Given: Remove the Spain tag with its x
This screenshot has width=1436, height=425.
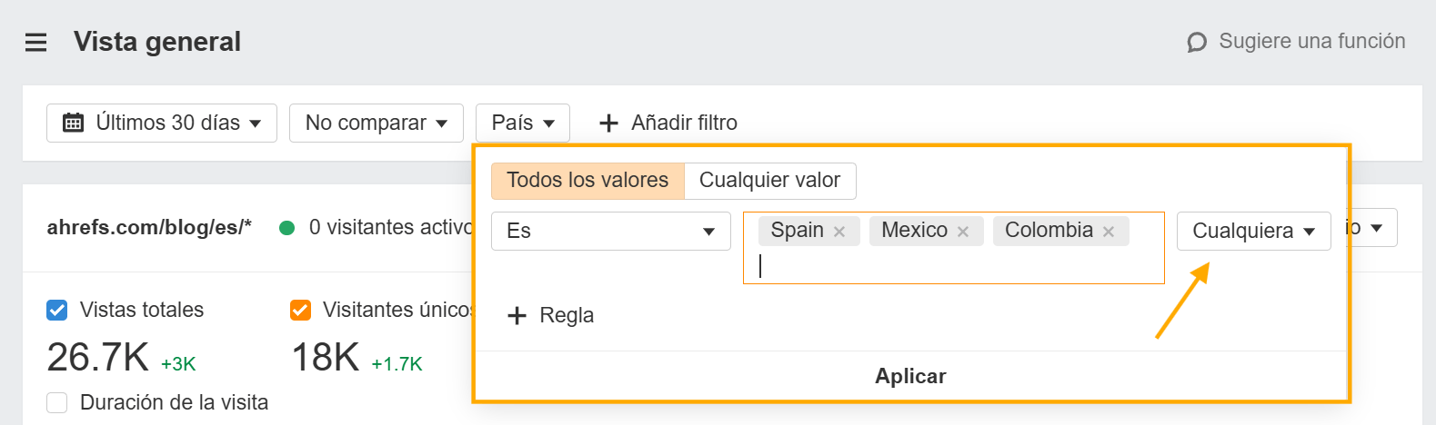Looking at the screenshot, I should pos(839,232).
